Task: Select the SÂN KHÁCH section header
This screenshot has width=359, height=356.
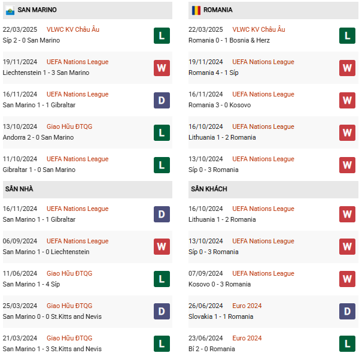Action: [x=273, y=189]
